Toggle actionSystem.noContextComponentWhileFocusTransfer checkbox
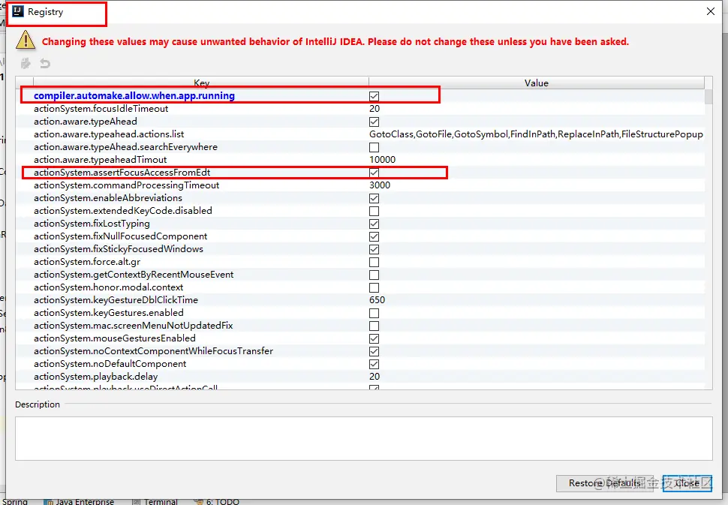 (375, 351)
